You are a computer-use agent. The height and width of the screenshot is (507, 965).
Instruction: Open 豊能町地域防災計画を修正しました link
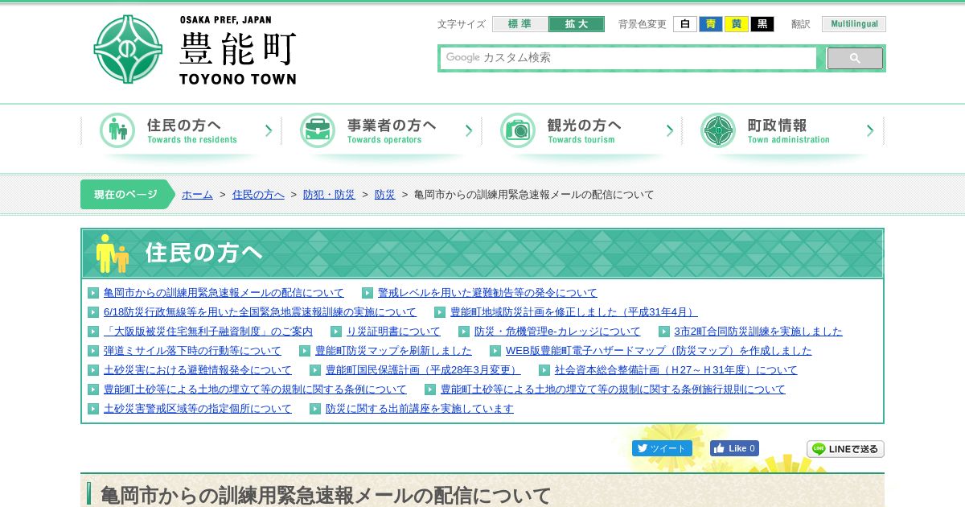coord(573,312)
